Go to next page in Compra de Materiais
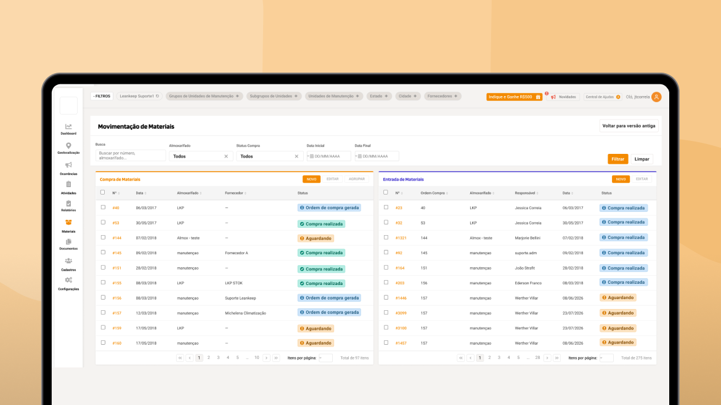The width and height of the screenshot is (721, 405). 266,358
